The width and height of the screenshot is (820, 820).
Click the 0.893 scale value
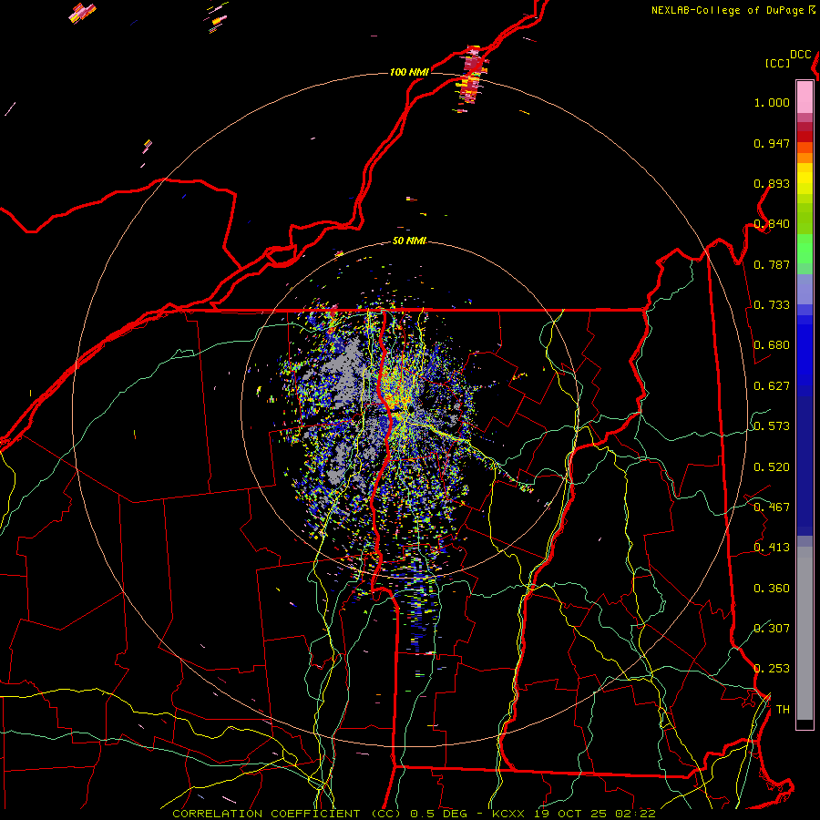[772, 183]
